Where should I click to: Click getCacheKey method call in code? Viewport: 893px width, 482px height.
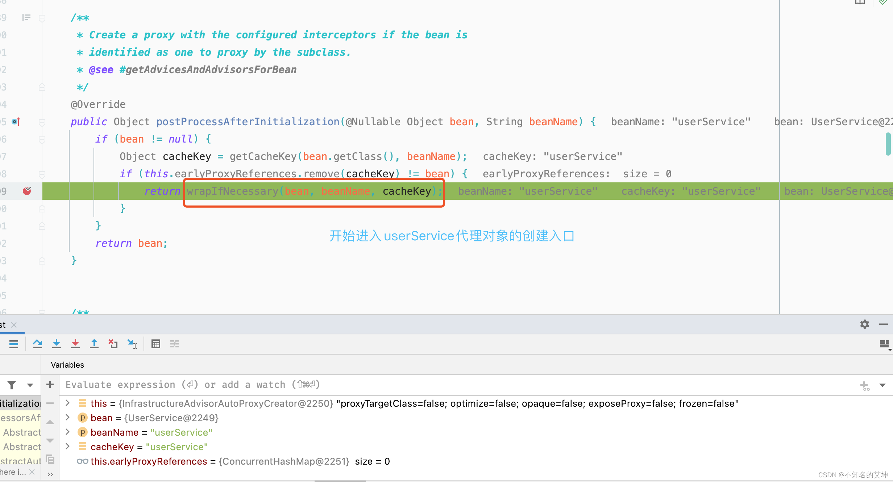(x=263, y=156)
